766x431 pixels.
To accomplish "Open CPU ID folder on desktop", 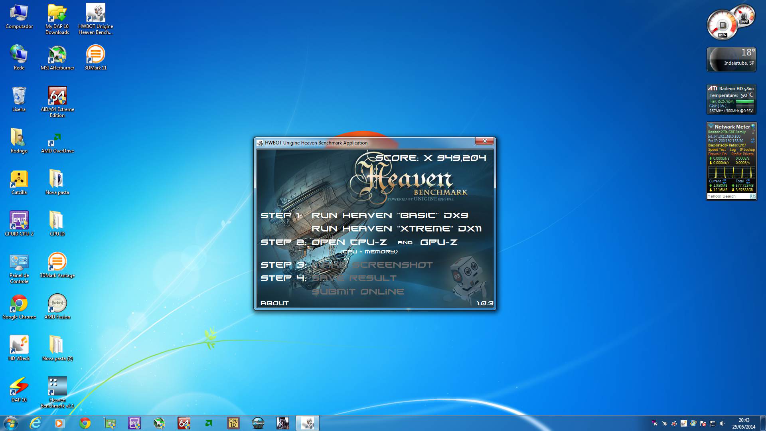I will [x=57, y=223].
